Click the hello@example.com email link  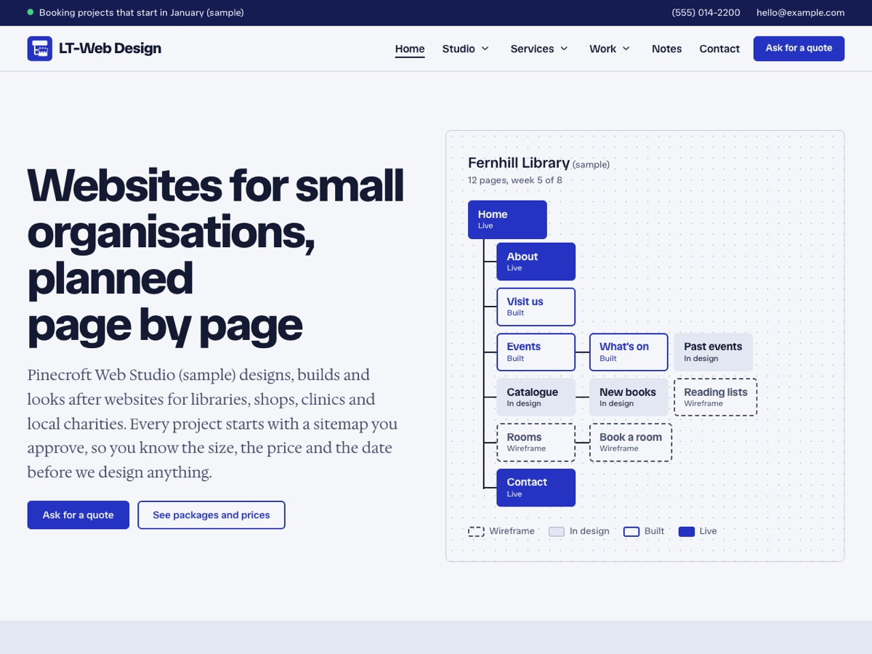point(800,12)
